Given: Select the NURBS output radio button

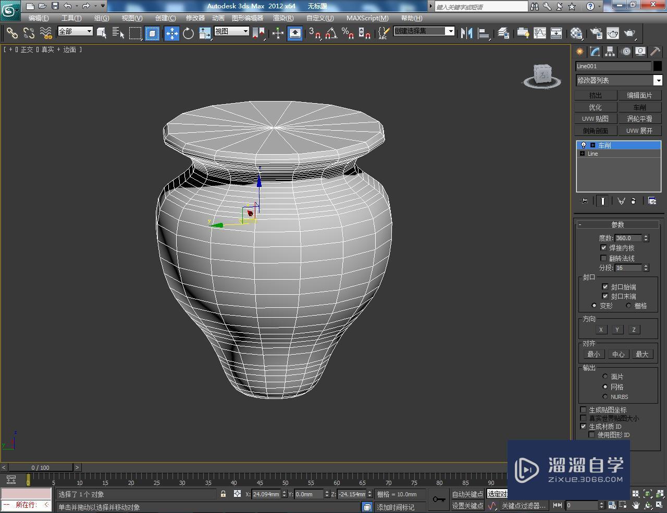Looking at the screenshot, I should pyautogui.click(x=605, y=396).
